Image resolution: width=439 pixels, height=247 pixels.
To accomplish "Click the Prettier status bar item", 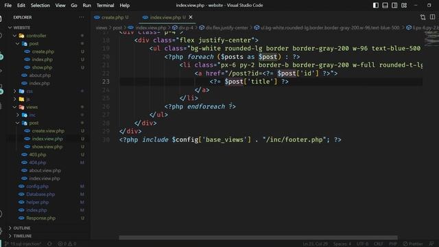I will coord(413,244).
